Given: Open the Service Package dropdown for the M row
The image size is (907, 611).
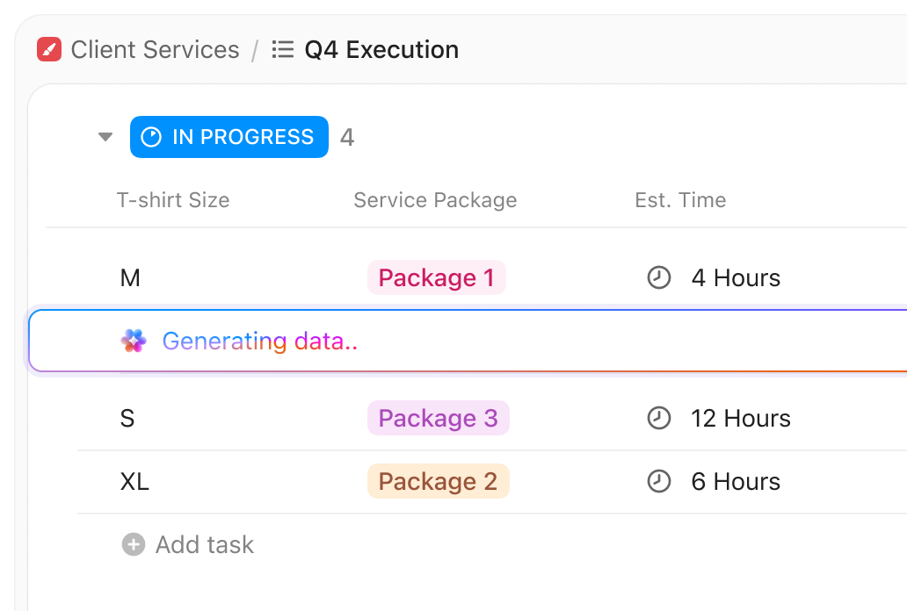Looking at the screenshot, I should pos(436,277).
